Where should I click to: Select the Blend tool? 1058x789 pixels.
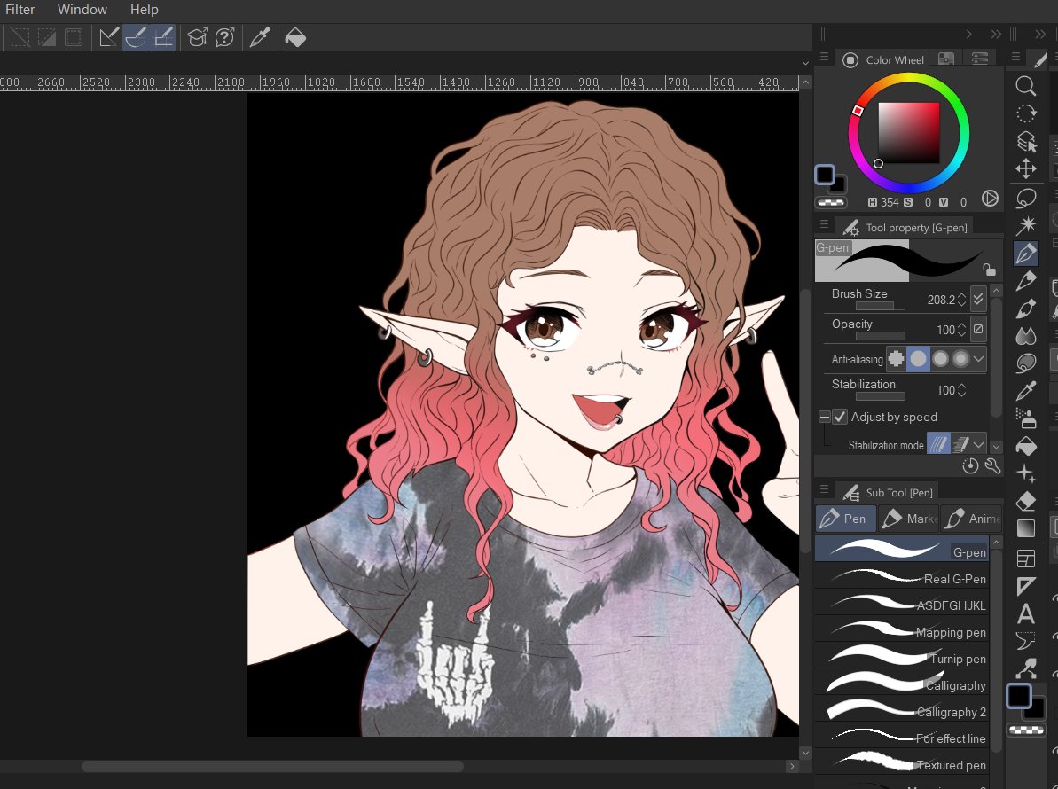[x=1025, y=335]
